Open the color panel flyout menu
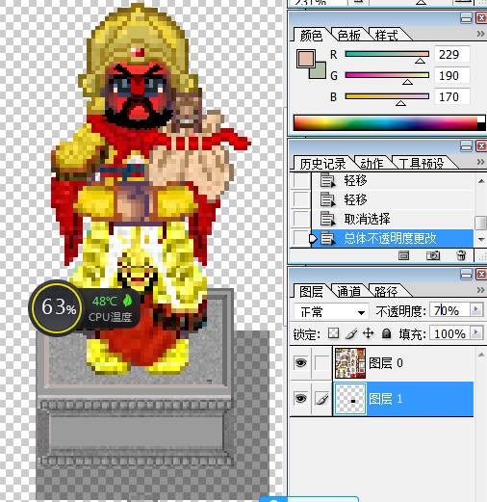 (x=480, y=34)
